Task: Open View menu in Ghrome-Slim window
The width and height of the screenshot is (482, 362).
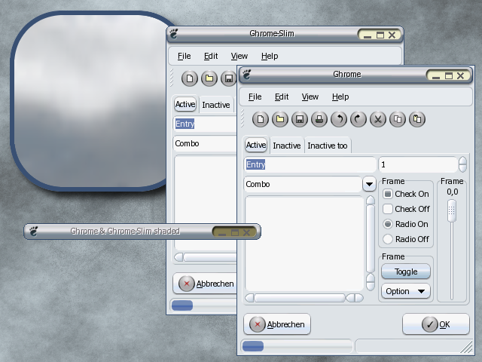Action: (239, 57)
